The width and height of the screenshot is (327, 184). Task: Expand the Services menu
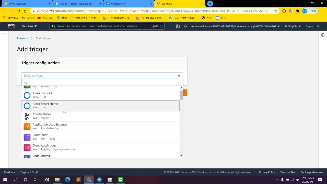(x=29, y=26)
